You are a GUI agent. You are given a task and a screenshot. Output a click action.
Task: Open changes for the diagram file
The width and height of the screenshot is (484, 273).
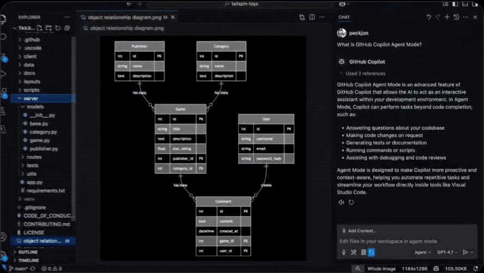tap(302, 17)
